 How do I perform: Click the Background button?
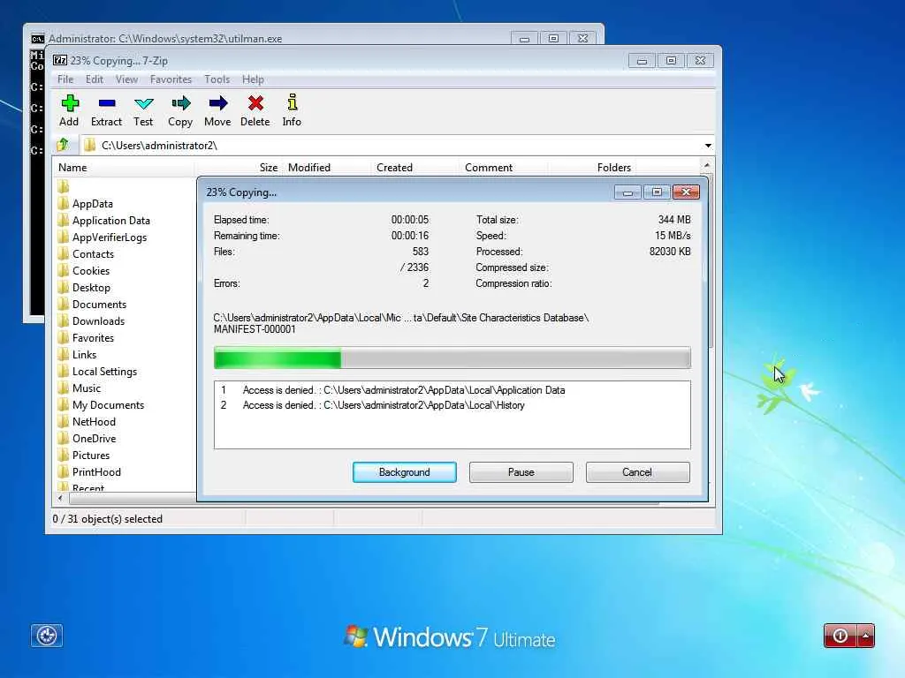pyautogui.click(x=405, y=472)
